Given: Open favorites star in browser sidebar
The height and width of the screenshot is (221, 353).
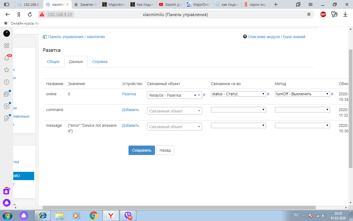Looking at the screenshot, I should (x=7, y=70).
